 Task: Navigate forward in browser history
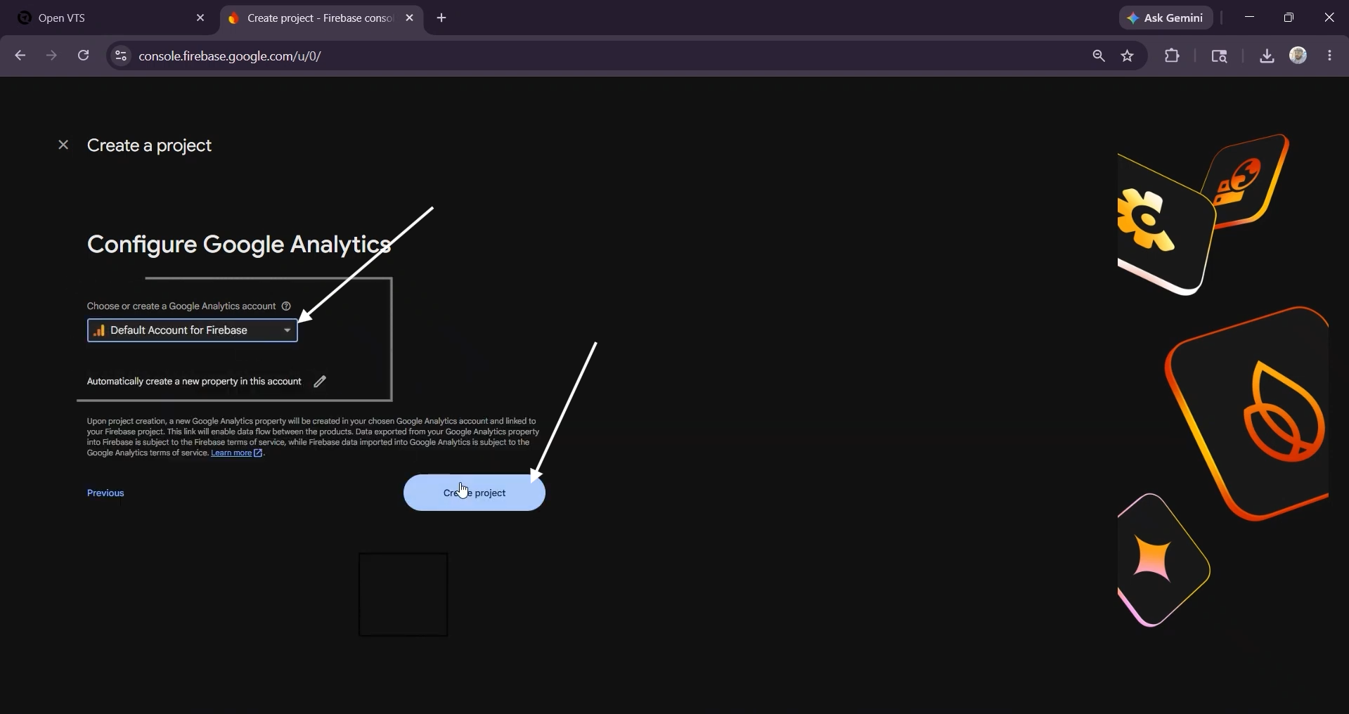pos(52,56)
